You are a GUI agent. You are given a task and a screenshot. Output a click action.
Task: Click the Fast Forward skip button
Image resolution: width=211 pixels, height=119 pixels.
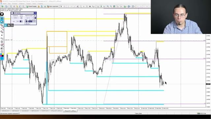coord(35,16)
